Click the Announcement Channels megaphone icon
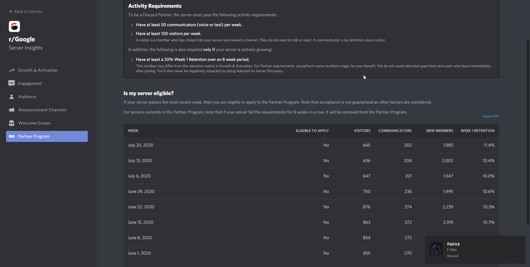This screenshot has width=530, height=267. click(12, 110)
